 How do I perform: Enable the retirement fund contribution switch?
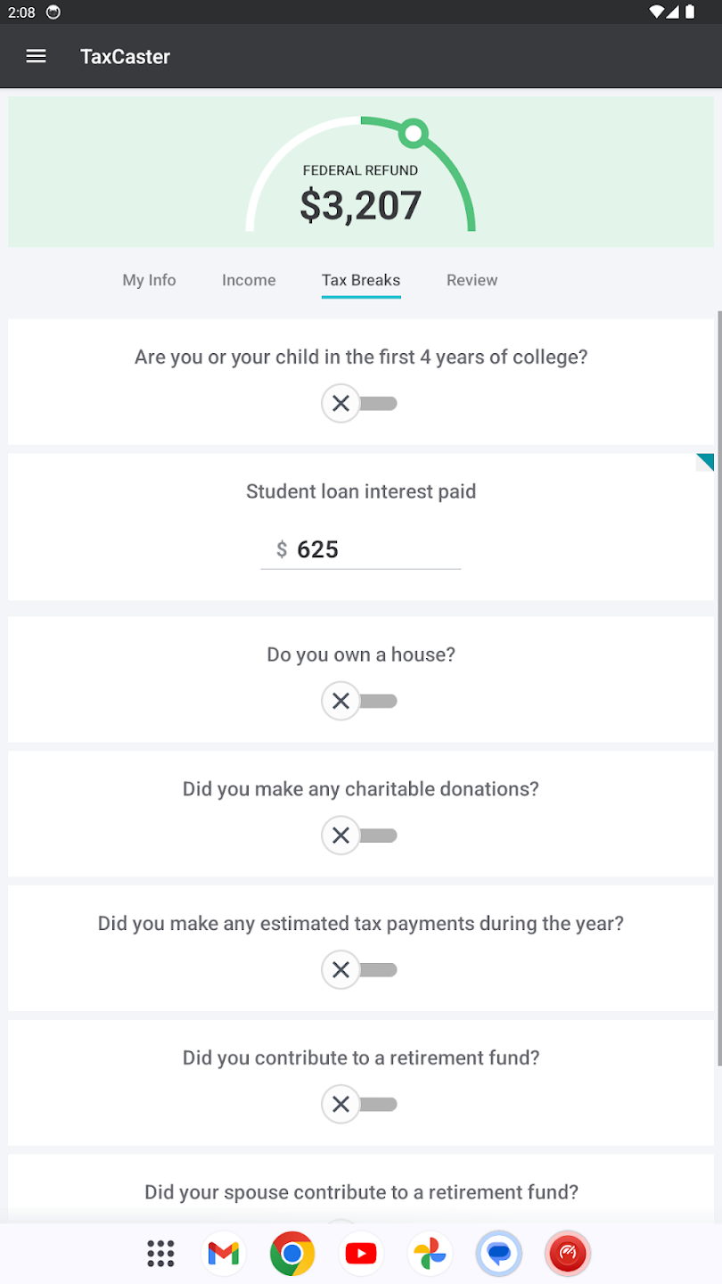pyautogui.click(x=359, y=1105)
